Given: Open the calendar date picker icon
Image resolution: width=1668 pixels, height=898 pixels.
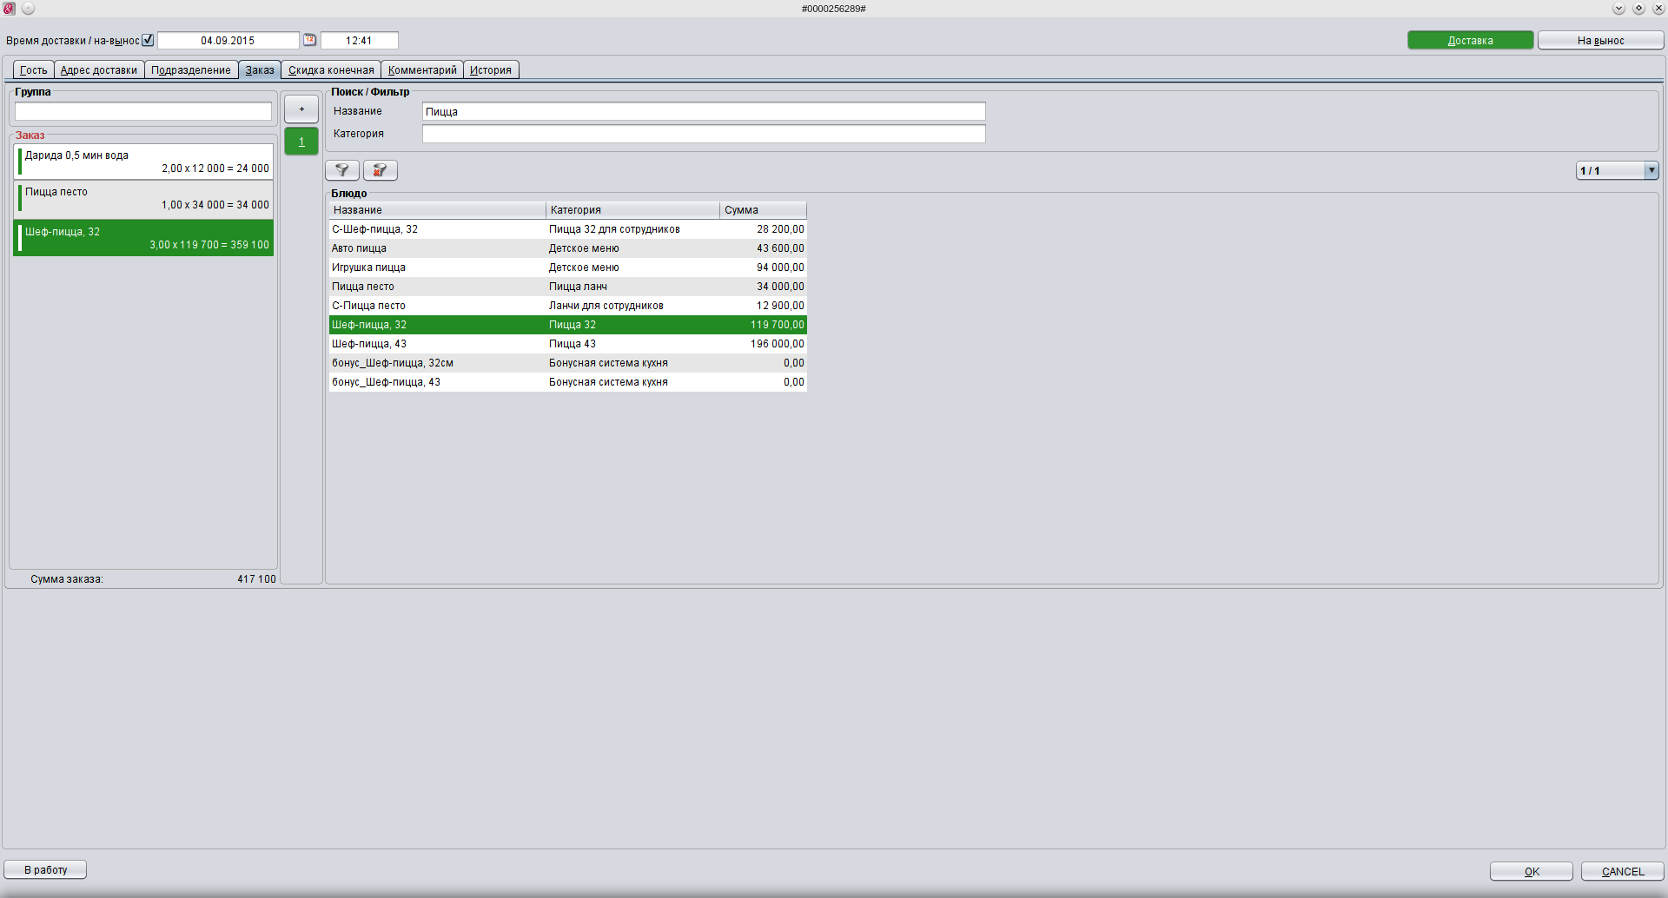Looking at the screenshot, I should coord(309,40).
